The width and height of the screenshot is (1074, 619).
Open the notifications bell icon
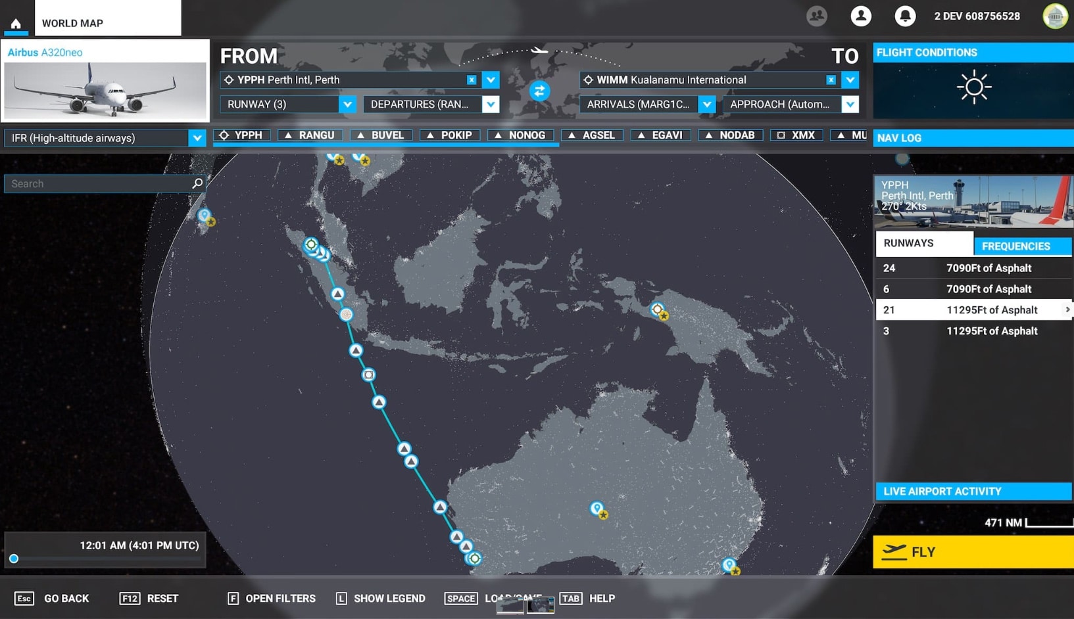[905, 16]
